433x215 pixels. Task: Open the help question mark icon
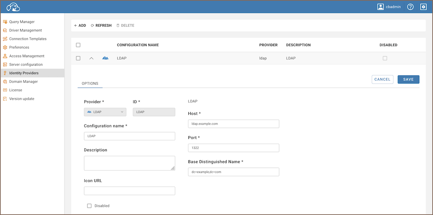pyautogui.click(x=410, y=7)
